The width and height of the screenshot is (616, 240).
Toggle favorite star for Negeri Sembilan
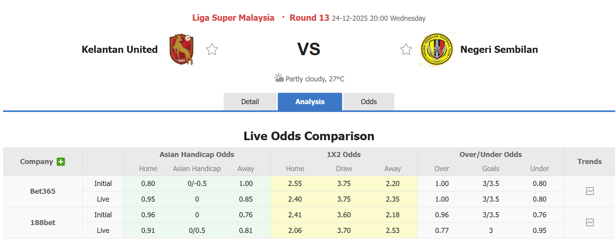coord(406,49)
